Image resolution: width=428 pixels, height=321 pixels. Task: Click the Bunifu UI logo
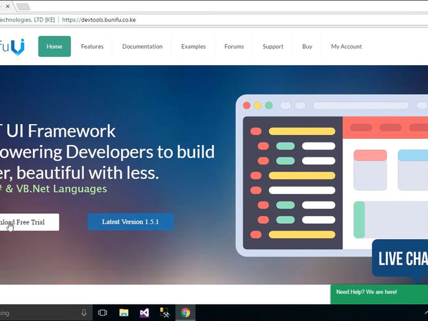(x=12, y=46)
